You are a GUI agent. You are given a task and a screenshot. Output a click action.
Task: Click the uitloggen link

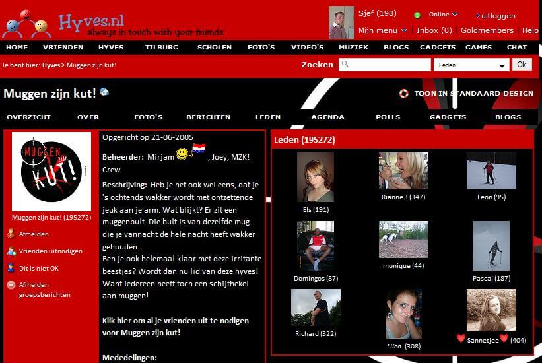point(498,16)
